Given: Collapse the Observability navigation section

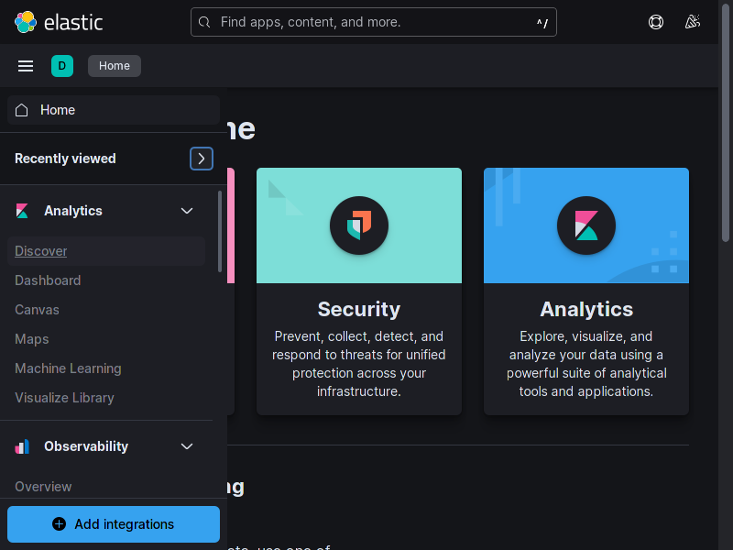Looking at the screenshot, I should point(187,446).
